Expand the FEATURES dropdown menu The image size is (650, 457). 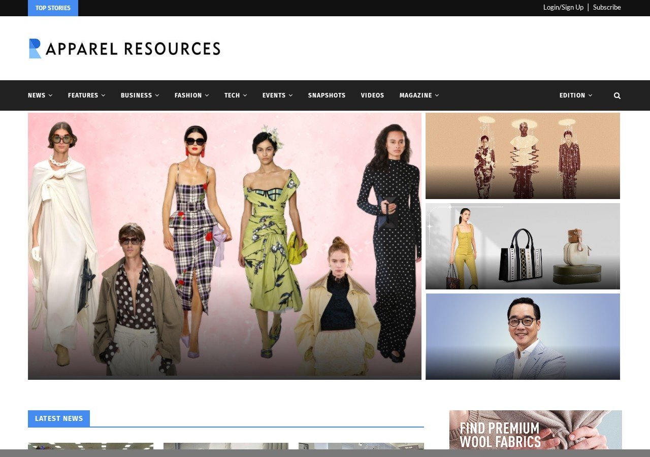pyautogui.click(x=86, y=95)
